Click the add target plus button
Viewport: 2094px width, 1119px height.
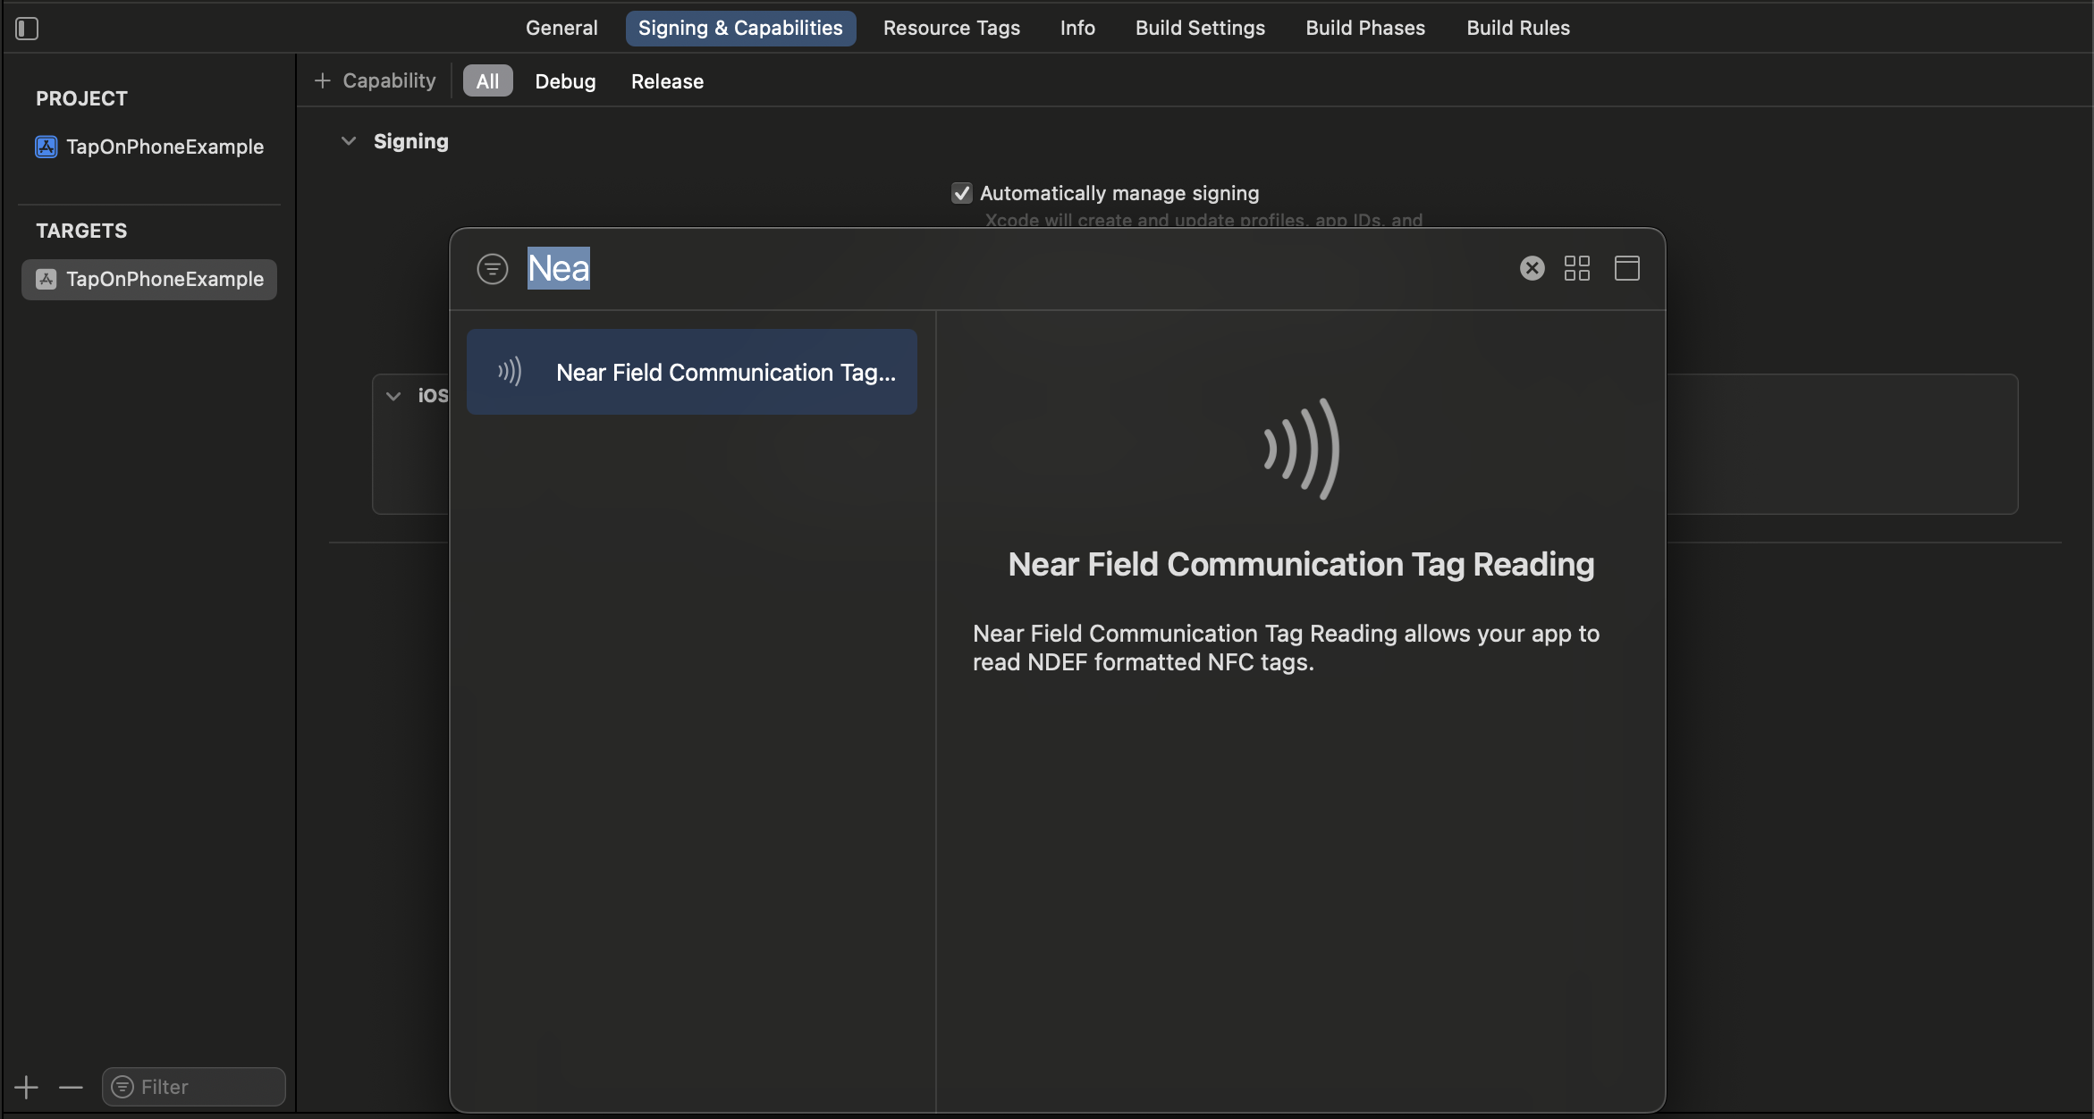click(x=27, y=1087)
